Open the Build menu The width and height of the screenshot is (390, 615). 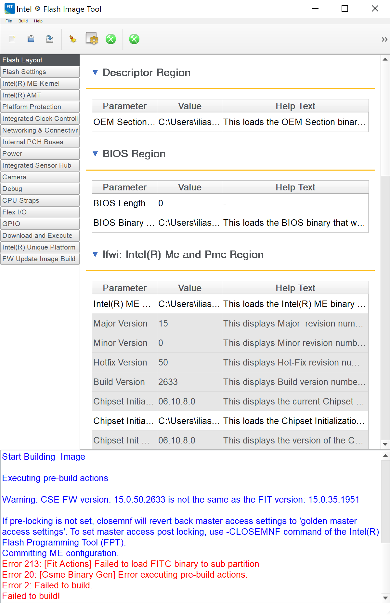pyautogui.click(x=23, y=21)
